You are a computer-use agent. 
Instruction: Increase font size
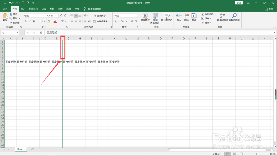tap(61, 16)
